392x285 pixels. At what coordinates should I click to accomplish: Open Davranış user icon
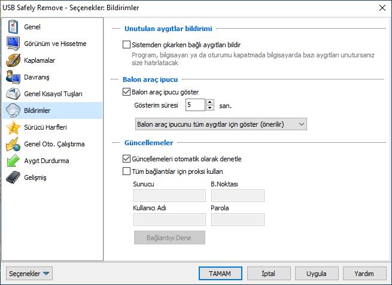13,77
